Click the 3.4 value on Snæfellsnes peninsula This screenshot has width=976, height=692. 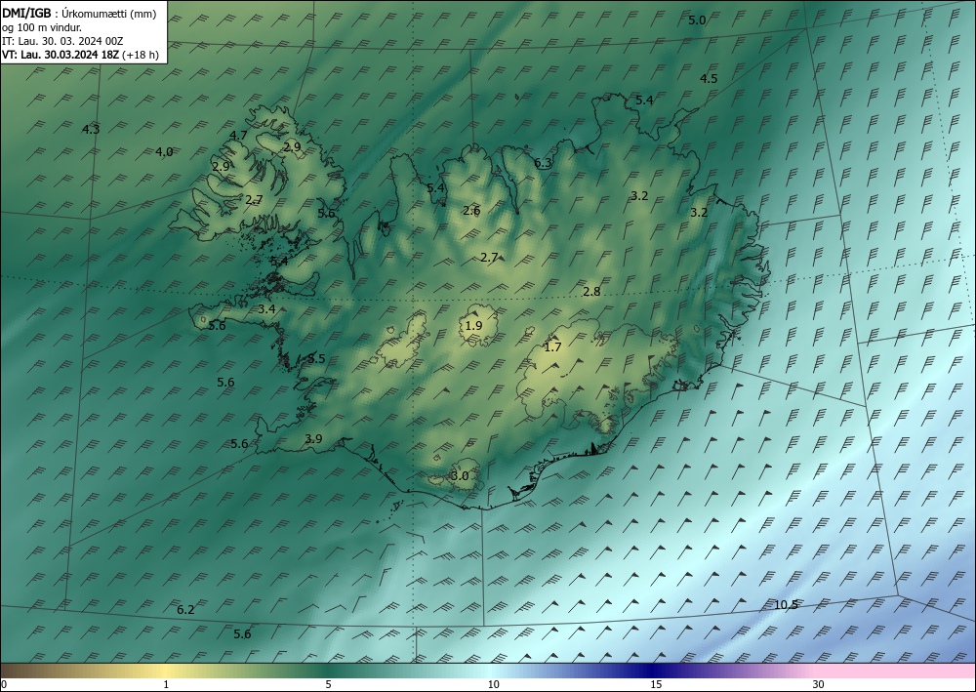tap(267, 308)
